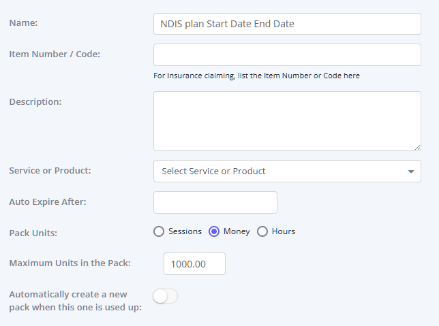This screenshot has height=326, width=439.
Task: Click the Service or Product dropdown arrow
Action: click(411, 172)
